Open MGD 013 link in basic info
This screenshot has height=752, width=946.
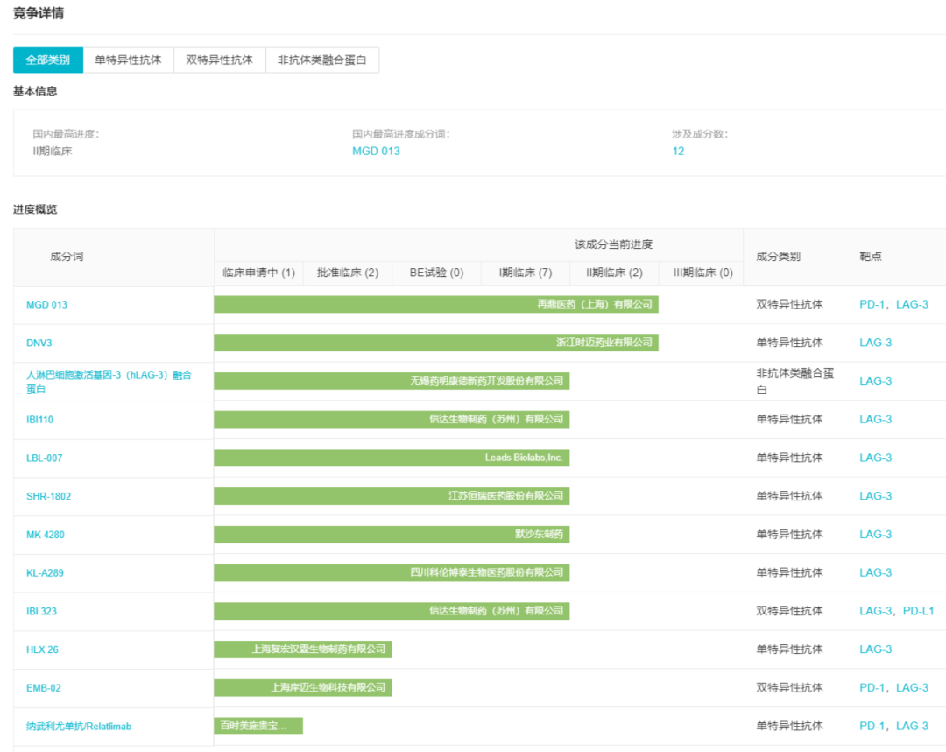coord(376,151)
